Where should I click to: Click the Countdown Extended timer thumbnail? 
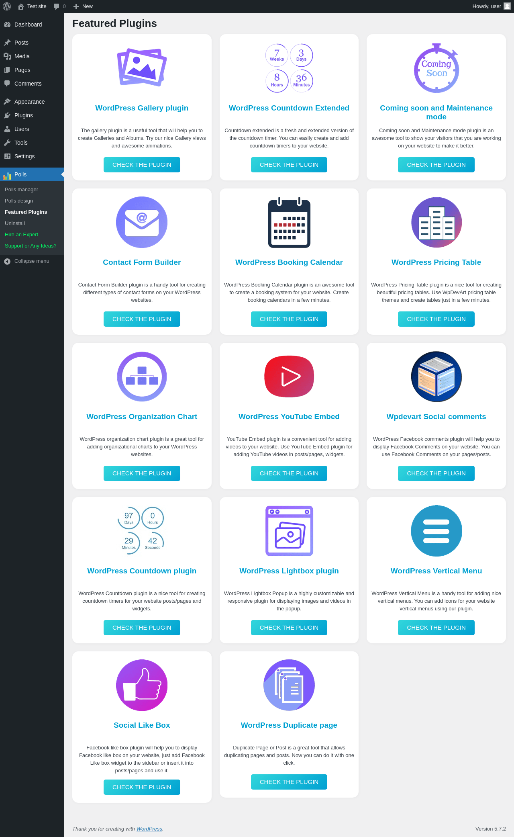(x=289, y=68)
